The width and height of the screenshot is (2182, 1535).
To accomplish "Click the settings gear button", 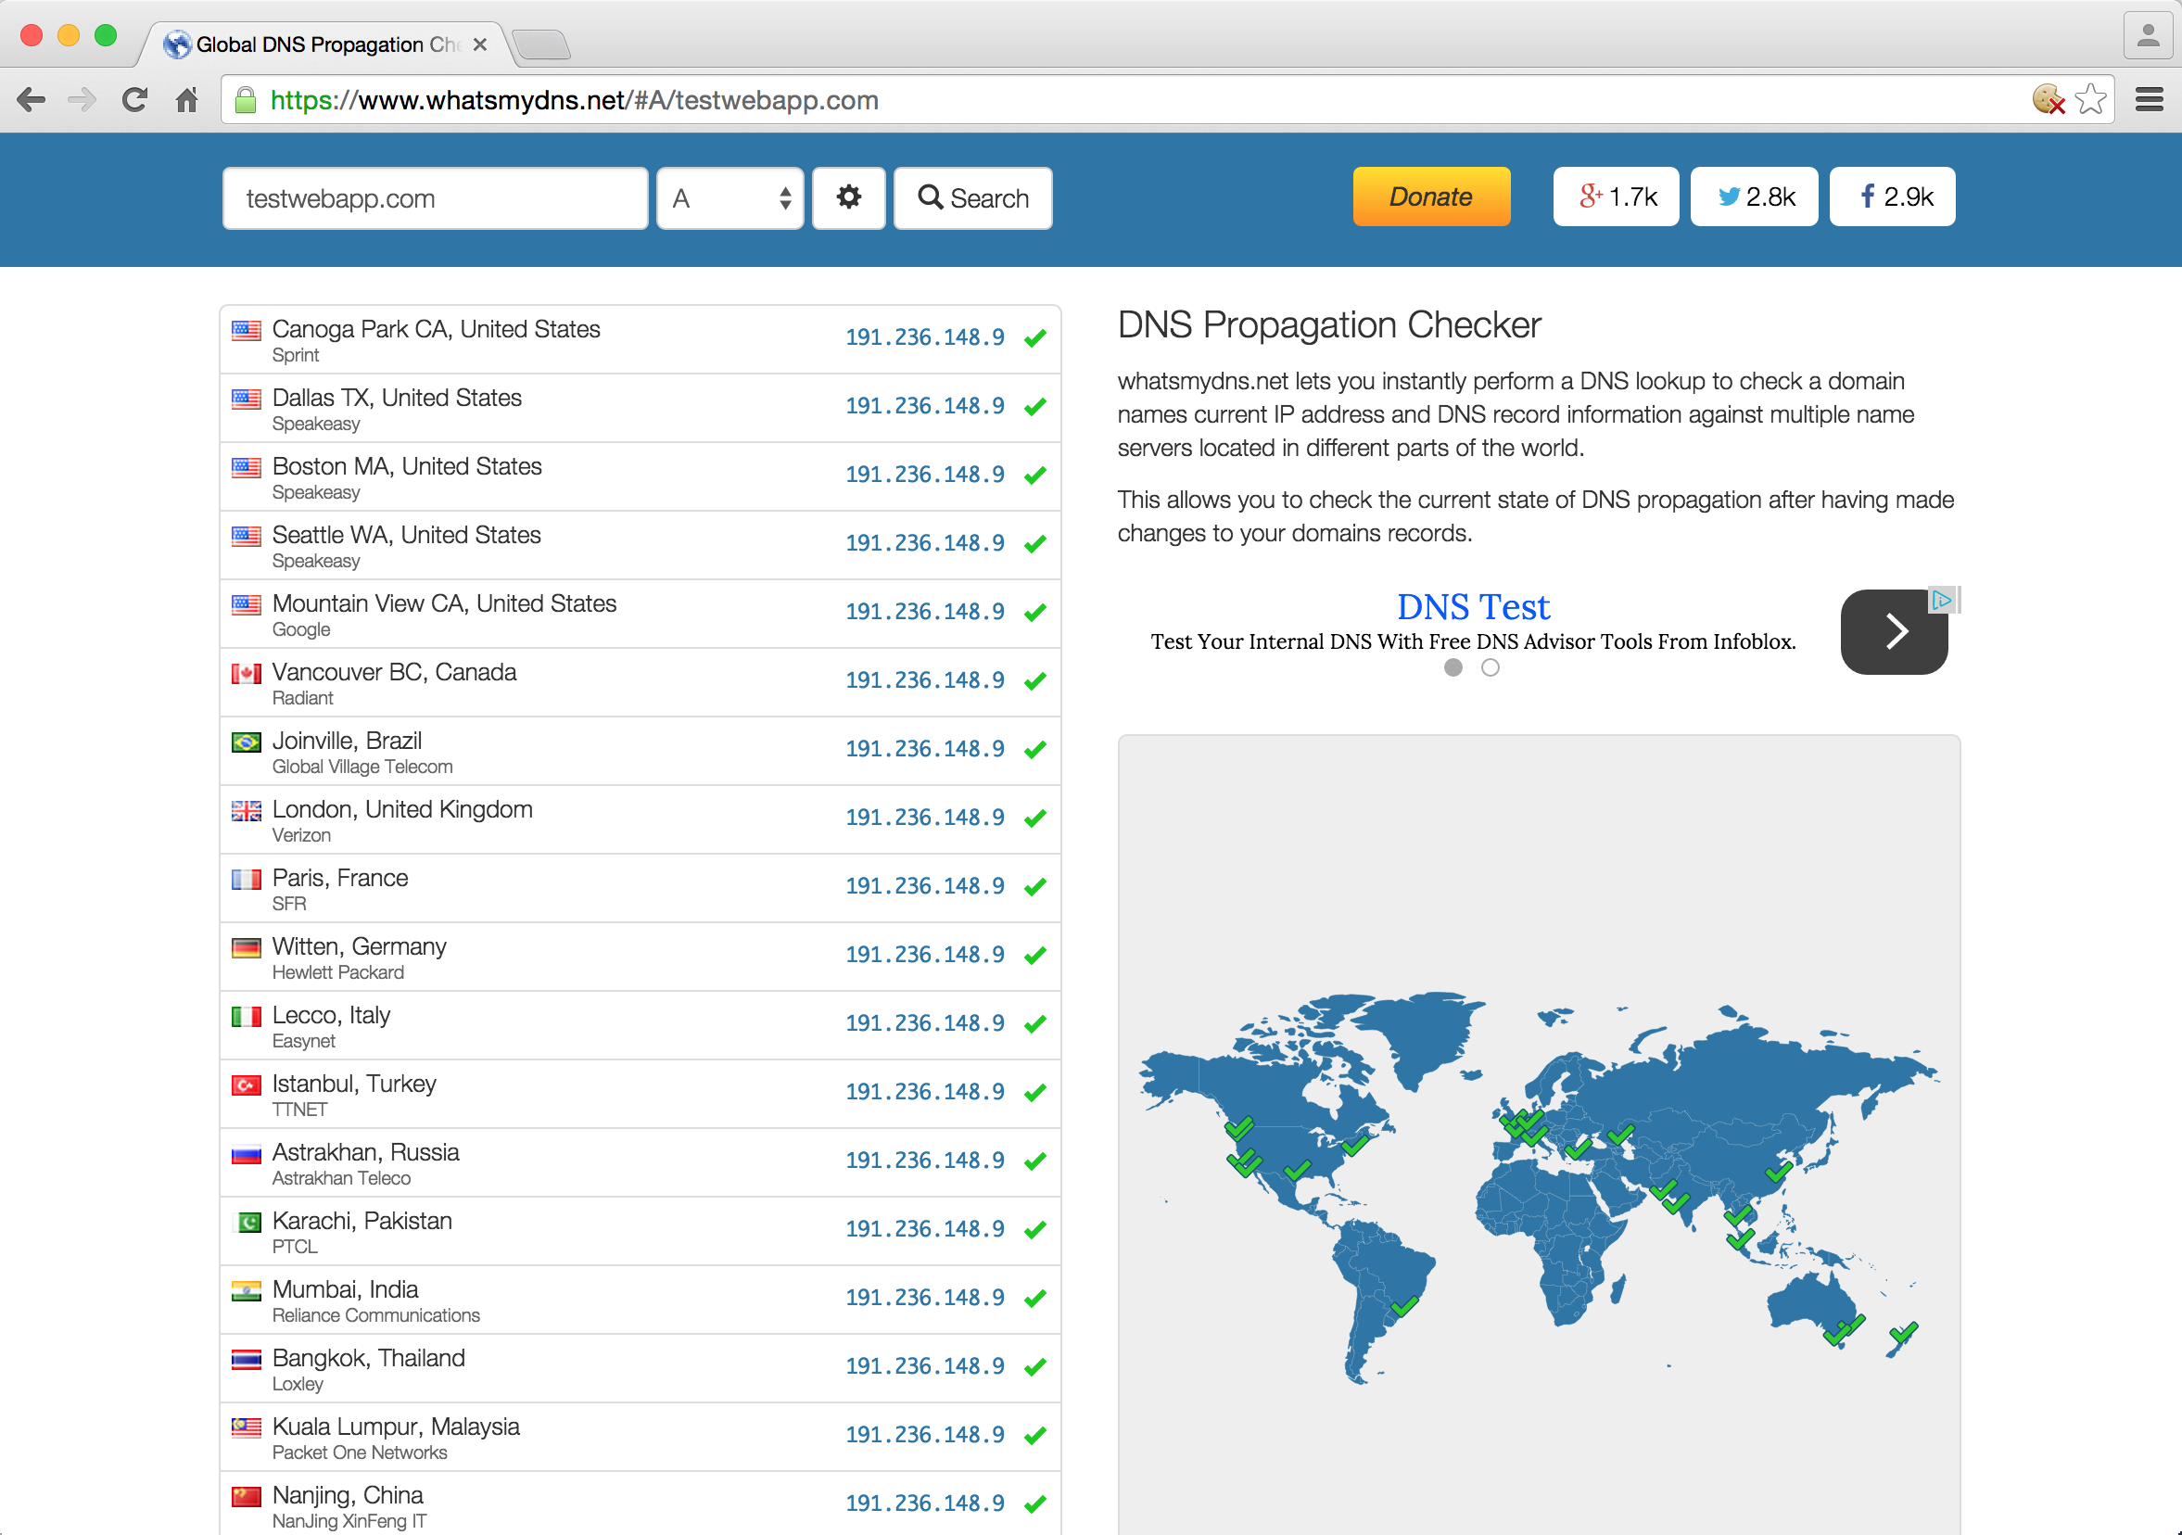I will (848, 197).
